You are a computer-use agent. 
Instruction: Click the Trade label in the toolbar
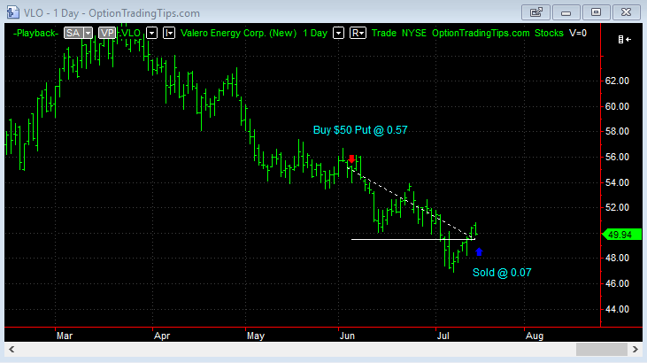coord(384,33)
